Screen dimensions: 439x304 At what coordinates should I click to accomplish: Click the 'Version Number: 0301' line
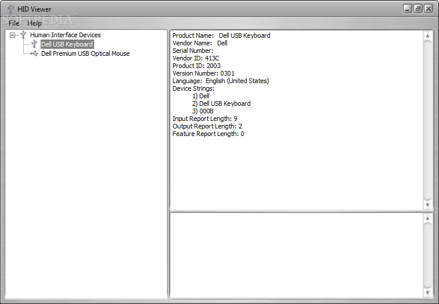pyautogui.click(x=204, y=73)
